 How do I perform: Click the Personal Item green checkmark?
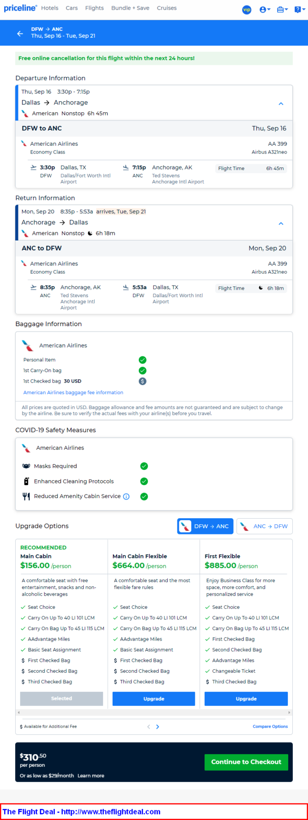click(x=143, y=360)
